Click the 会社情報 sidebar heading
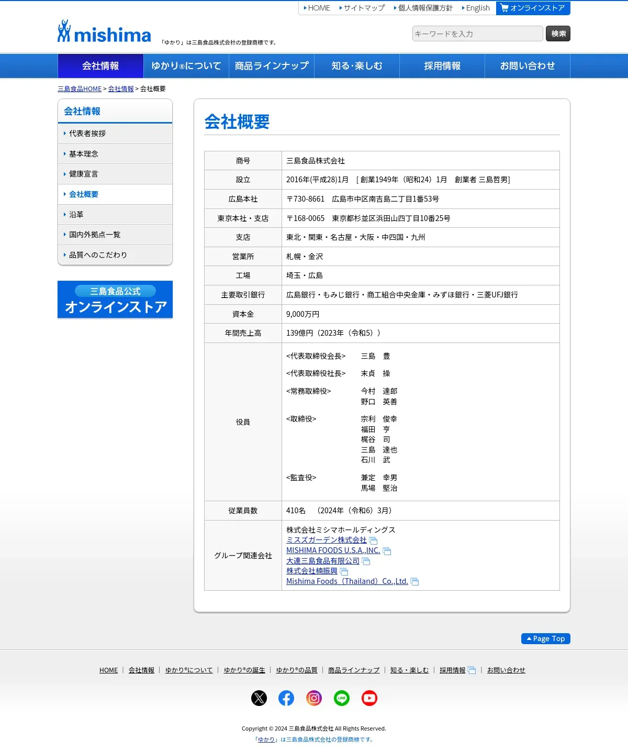628x751 pixels. (x=82, y=111)
